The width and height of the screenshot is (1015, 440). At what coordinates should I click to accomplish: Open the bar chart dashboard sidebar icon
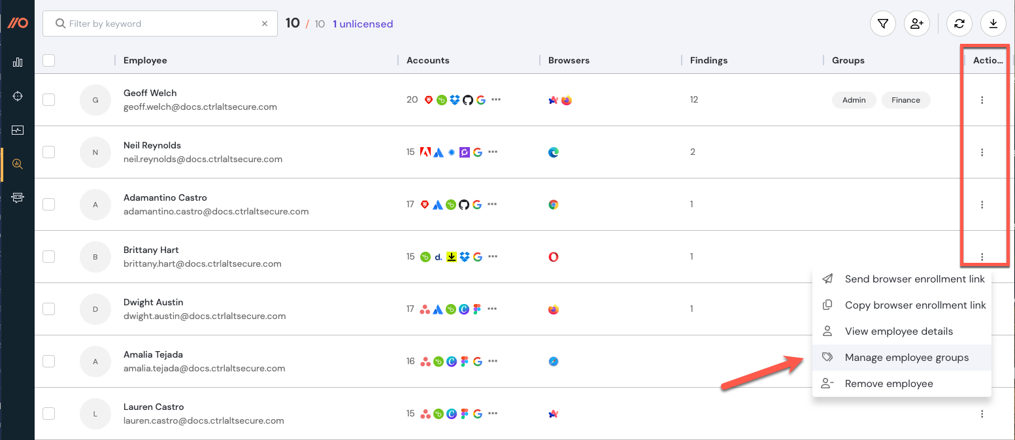click(18, 62)
